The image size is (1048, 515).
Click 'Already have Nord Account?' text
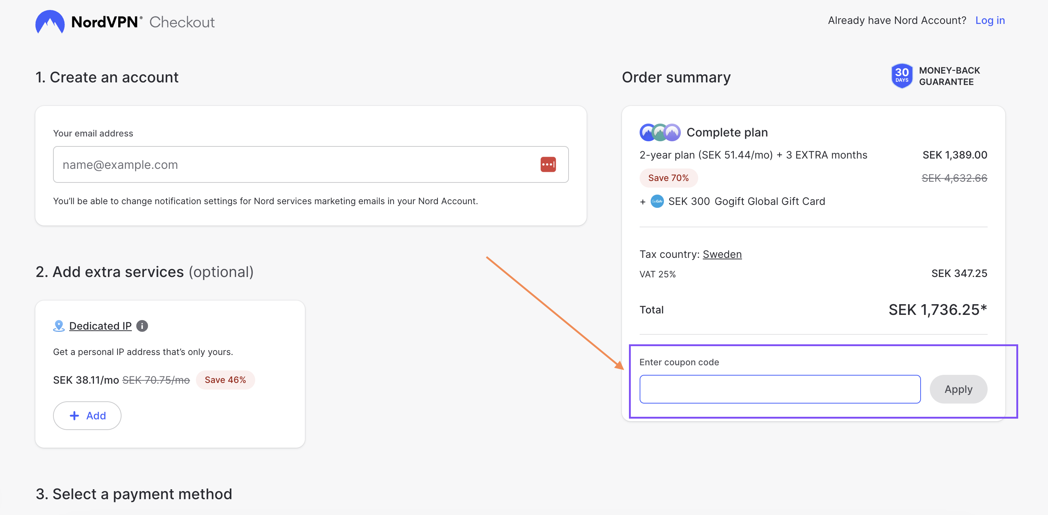click(897, 20)
